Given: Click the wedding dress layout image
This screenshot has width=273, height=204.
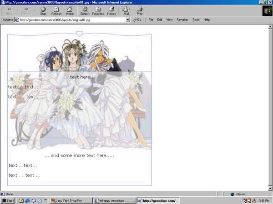Looking at the screenshot, I should click(80, 108).
